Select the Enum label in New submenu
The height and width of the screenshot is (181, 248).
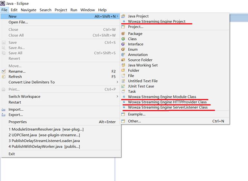[133, 49]
